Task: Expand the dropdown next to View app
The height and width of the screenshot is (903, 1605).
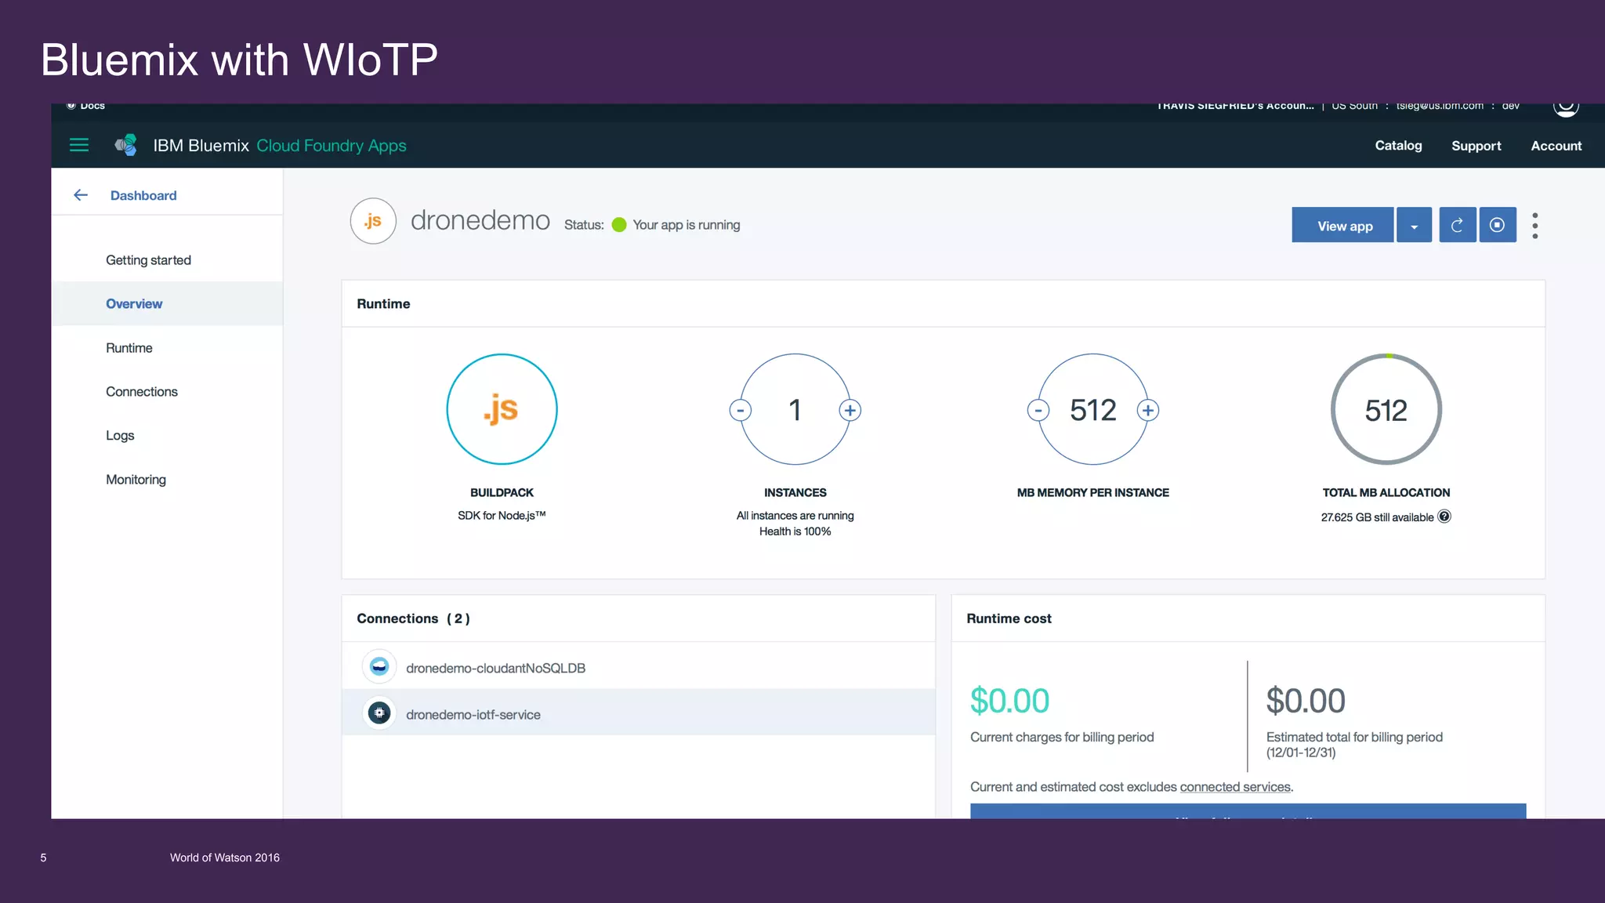Action: click(x=1414, y=226)
